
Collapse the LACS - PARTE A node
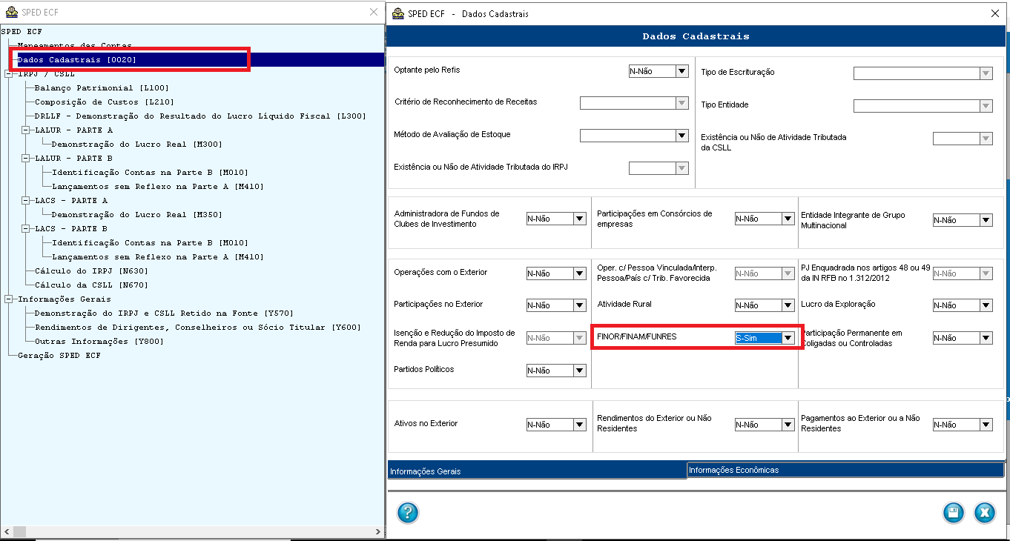pyautogui.click(x=25, y=201)
